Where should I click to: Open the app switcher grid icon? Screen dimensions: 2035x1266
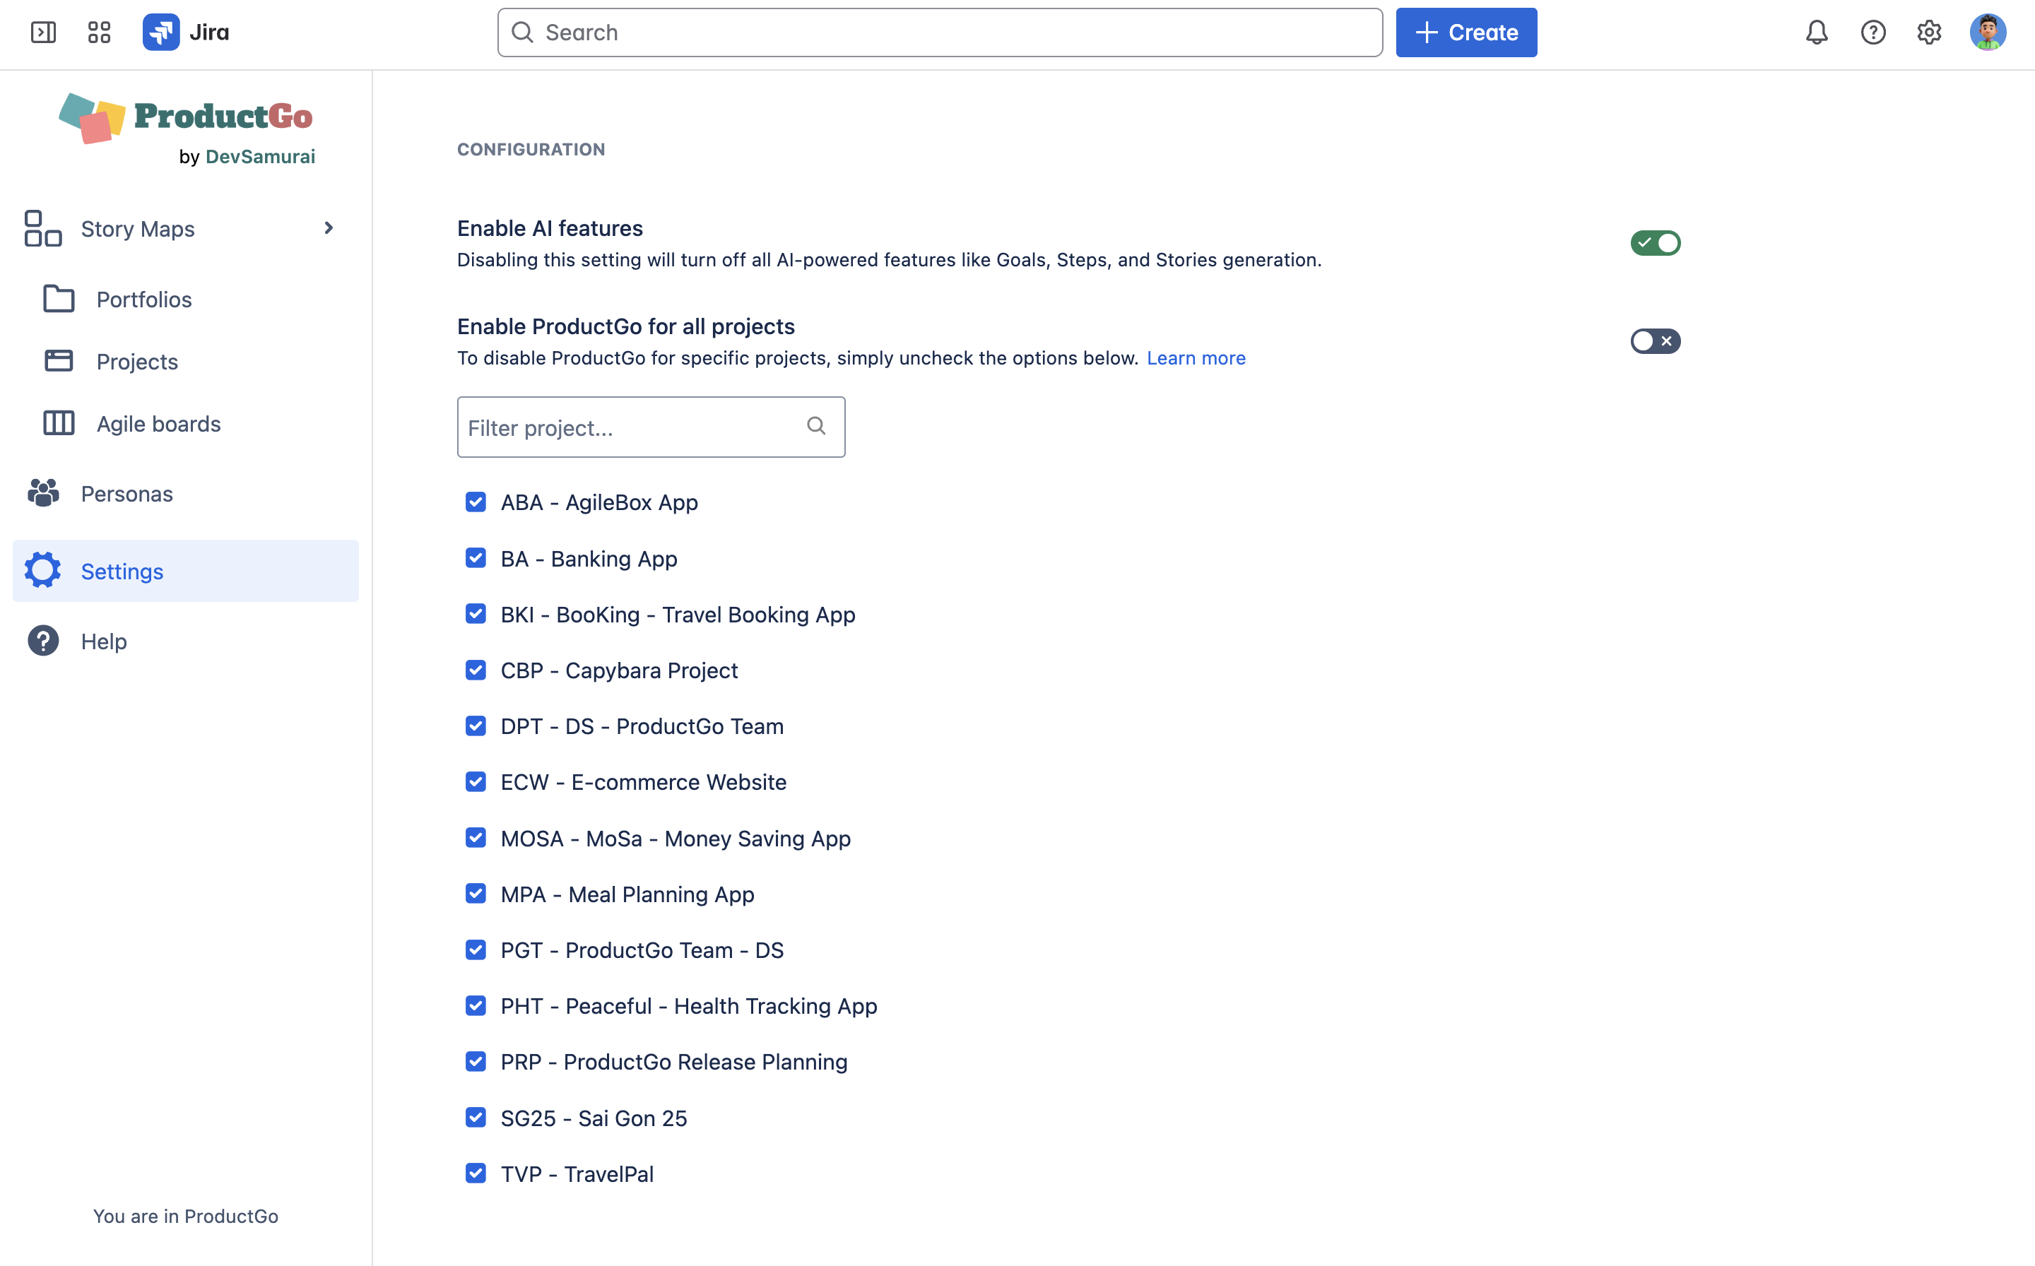pyautogui.click(x=99, y=32)
